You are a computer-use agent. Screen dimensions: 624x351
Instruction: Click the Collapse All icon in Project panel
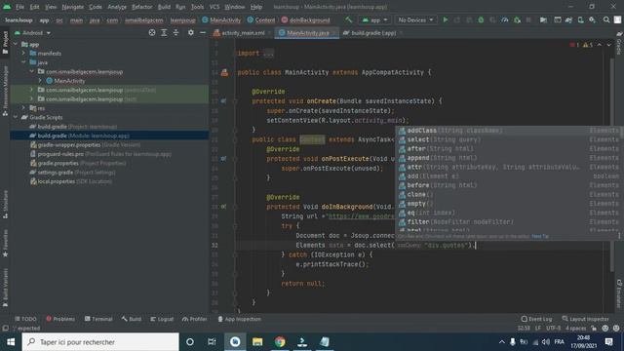[175, 32]
